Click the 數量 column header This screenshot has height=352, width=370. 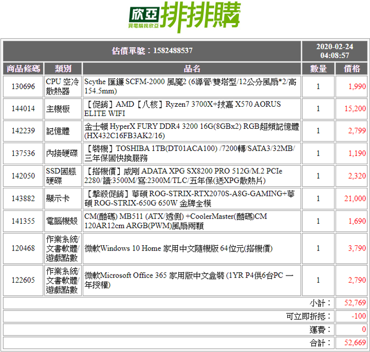[x=318, y=69]
